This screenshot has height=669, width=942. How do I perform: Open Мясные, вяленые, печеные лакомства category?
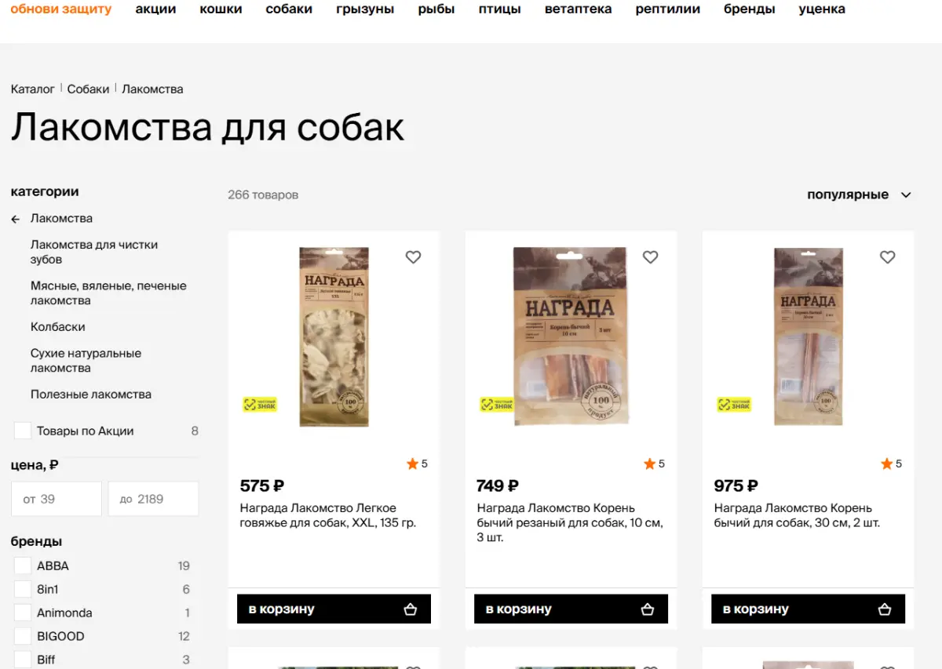tap(108, 293)
